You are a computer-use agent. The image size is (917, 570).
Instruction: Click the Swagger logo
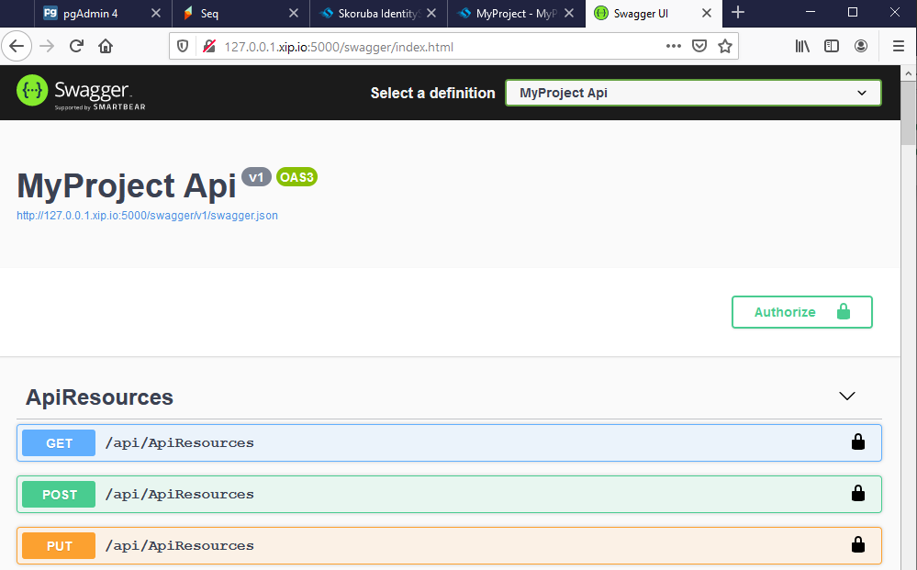(81, 93)
